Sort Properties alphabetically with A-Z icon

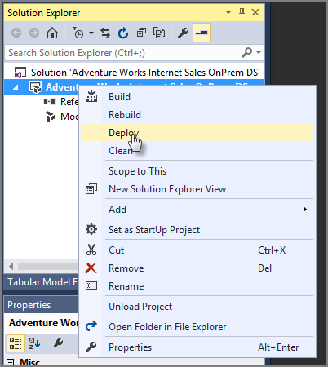coord(34,343)
